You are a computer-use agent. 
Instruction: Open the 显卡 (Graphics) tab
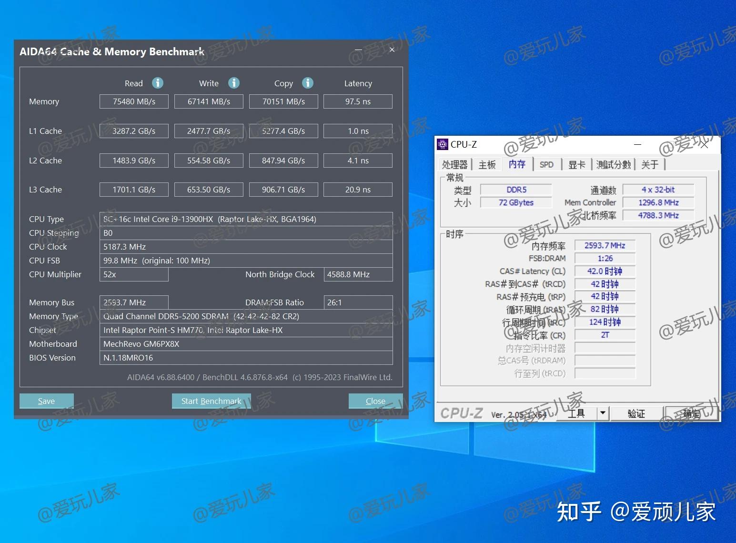(577, 164)
